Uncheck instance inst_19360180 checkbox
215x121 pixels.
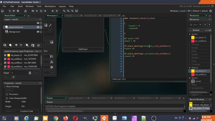[x=5, y=67]
